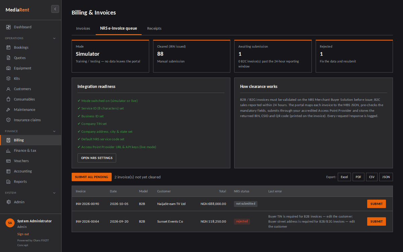This screenshot has width=403, height=252.
Task: Click the Customer column header
Action: click(x=164, y=191)
